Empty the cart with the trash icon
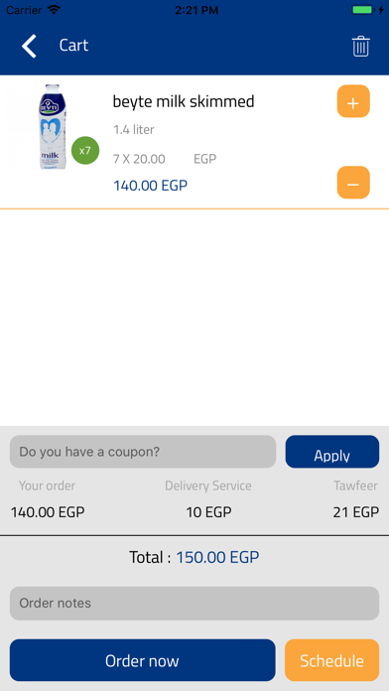The width and height of the screenshot is (389, 691). tap(360, 47)
